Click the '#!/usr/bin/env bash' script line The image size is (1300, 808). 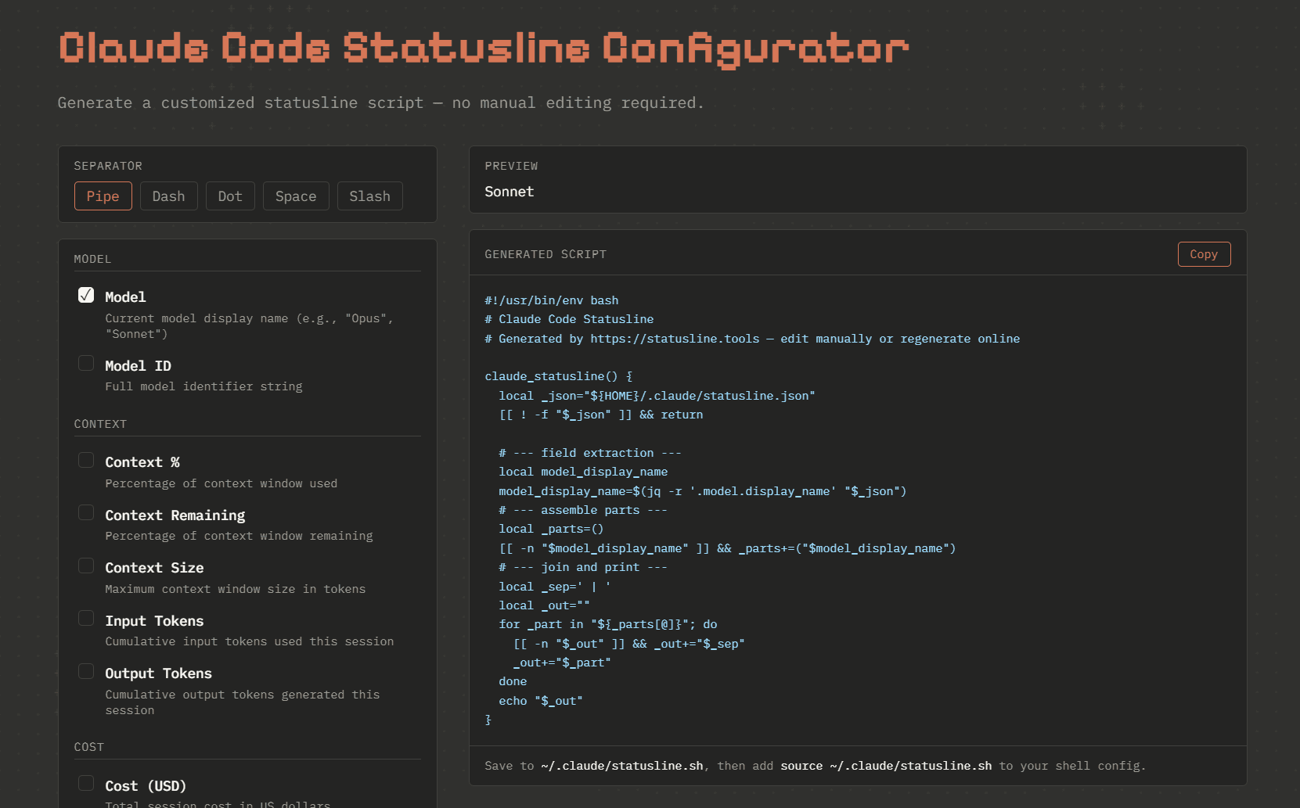[x=552, y=300]
